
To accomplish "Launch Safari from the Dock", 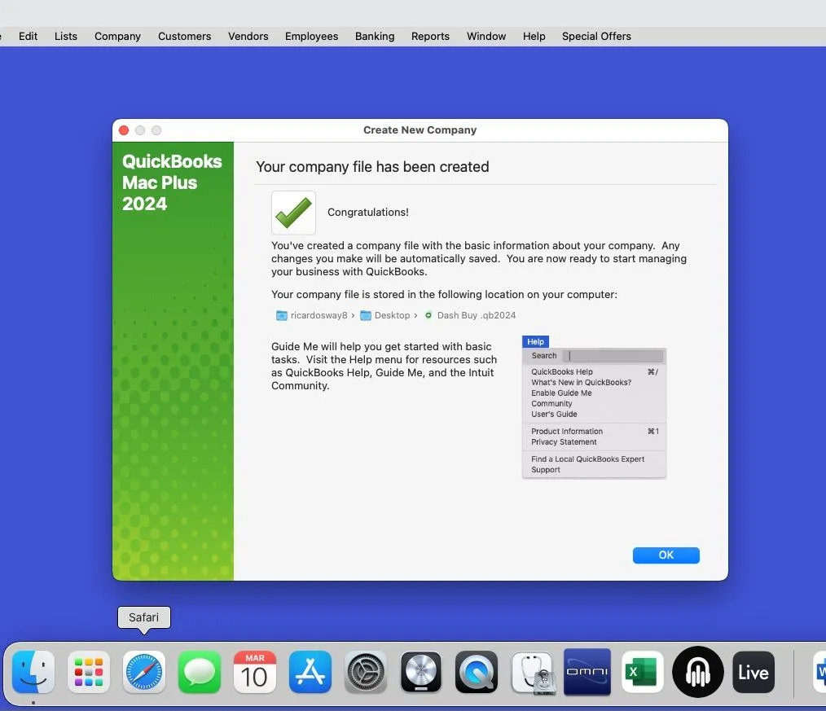I will (x=144, y=672).
